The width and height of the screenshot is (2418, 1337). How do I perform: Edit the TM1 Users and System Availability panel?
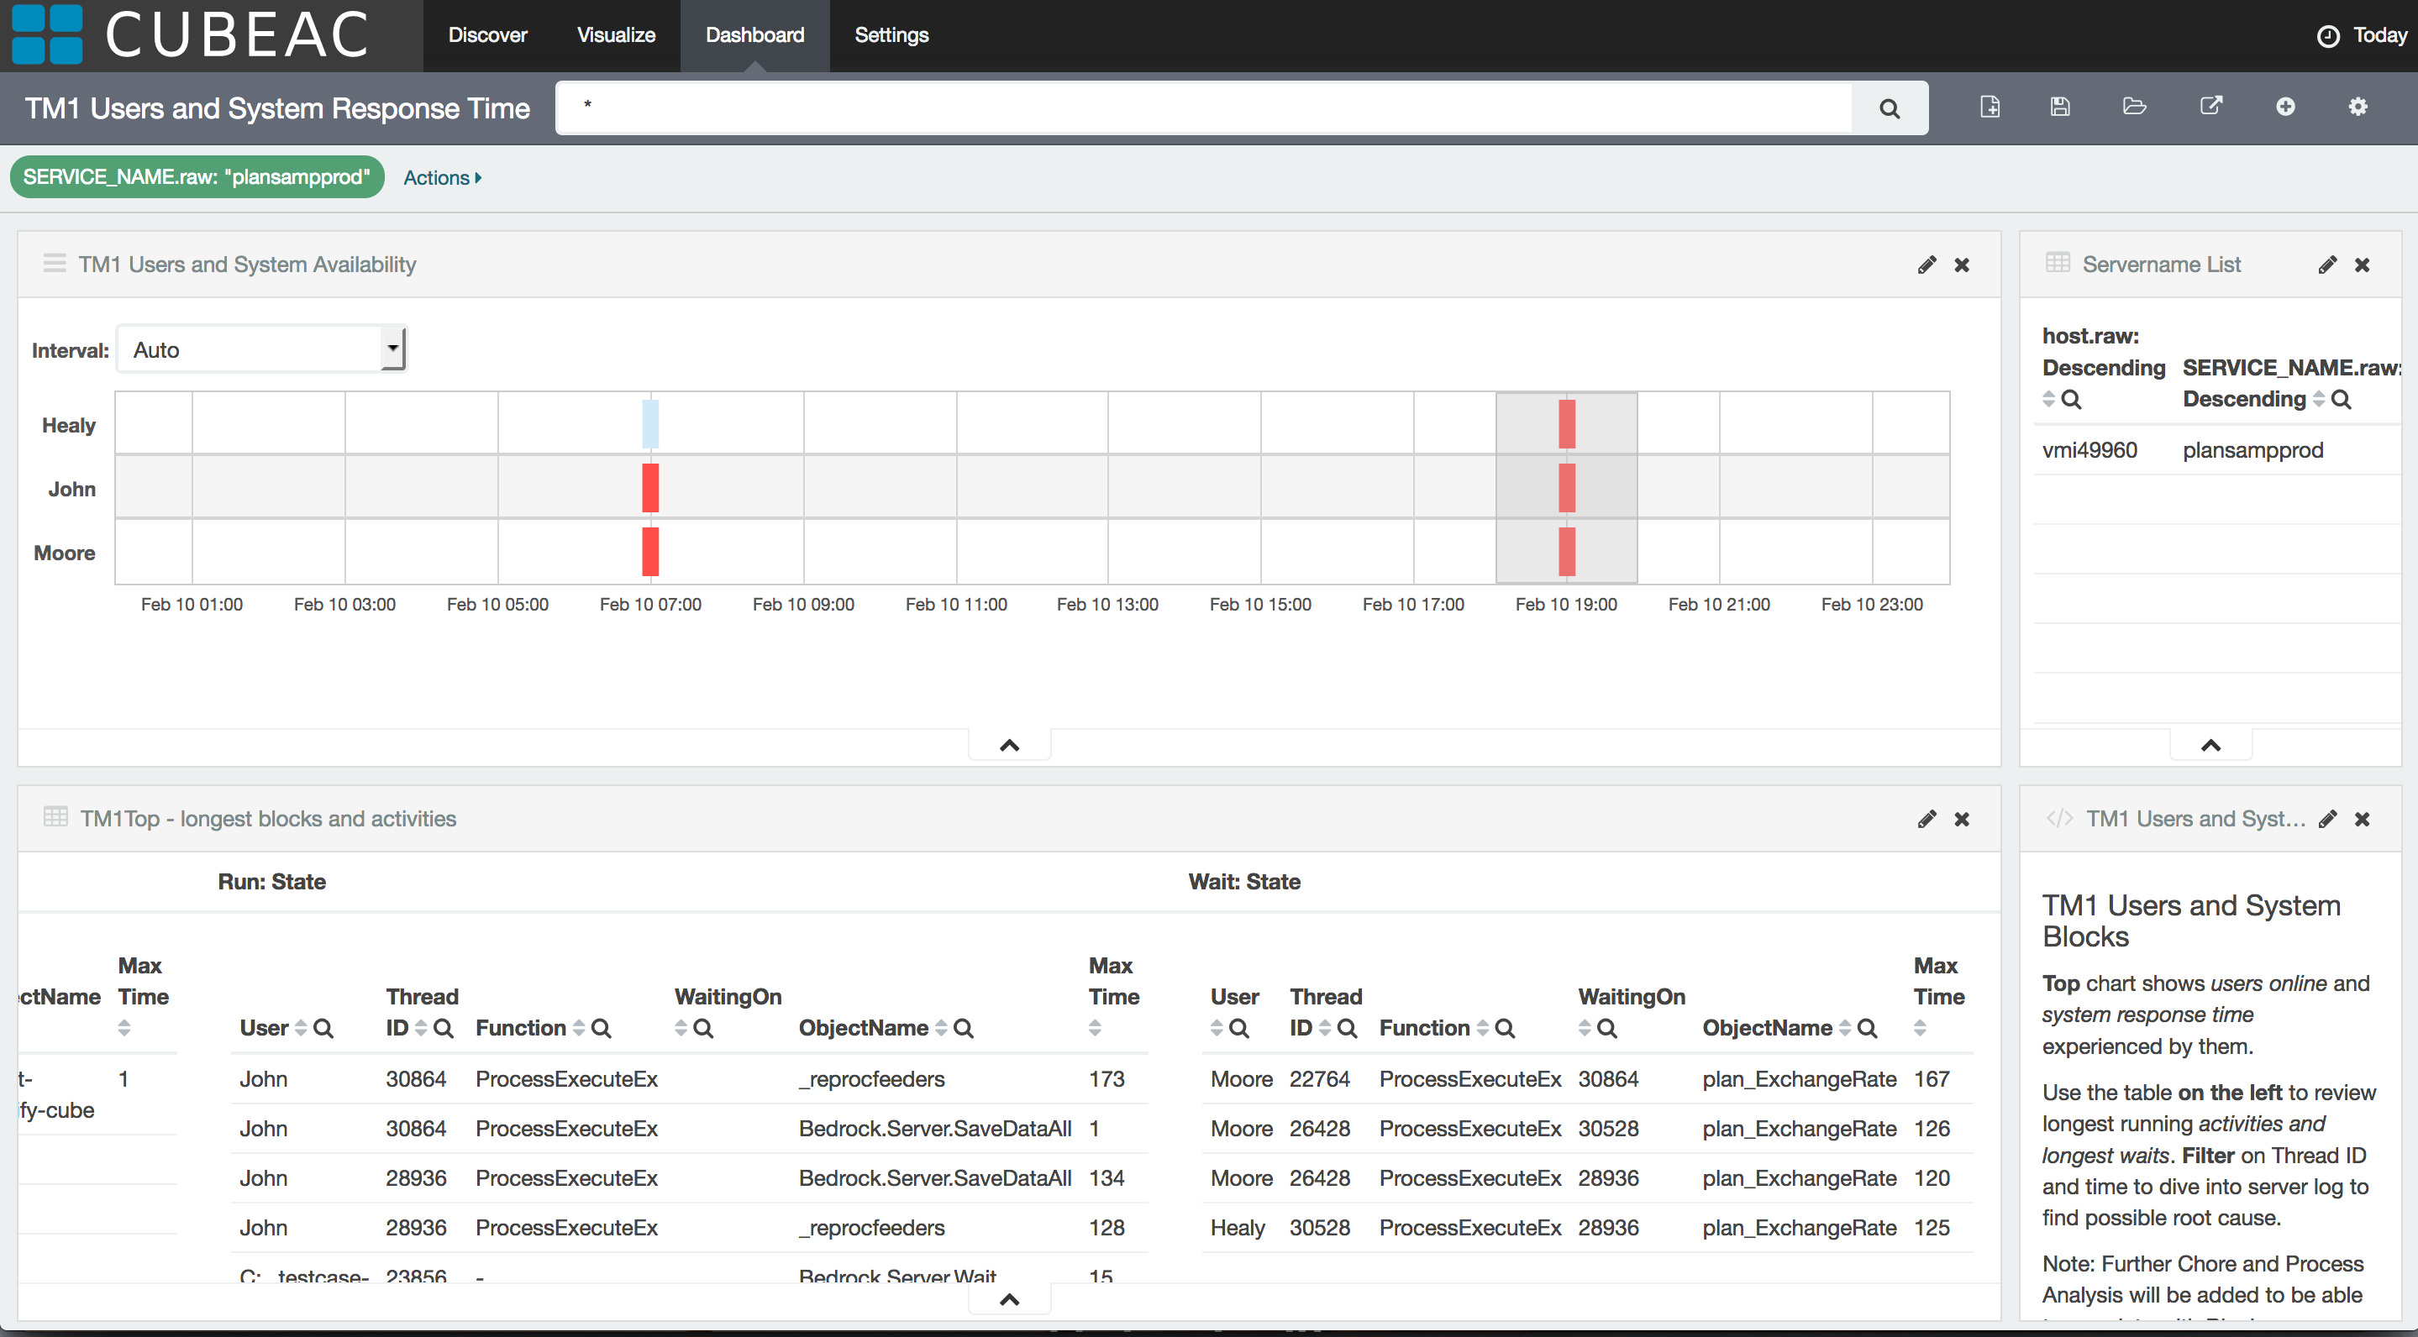click(x=1927, y=265)
